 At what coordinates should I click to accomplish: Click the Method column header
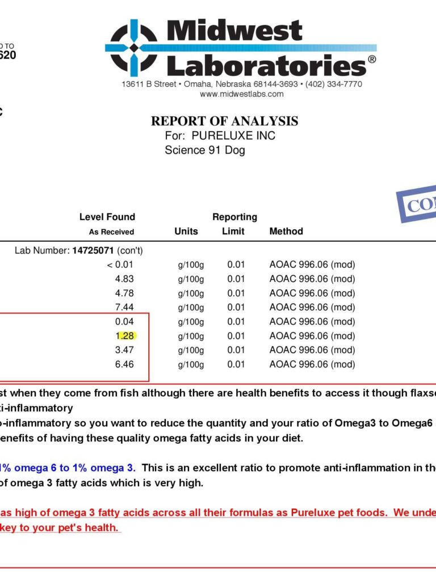(286, 231)
